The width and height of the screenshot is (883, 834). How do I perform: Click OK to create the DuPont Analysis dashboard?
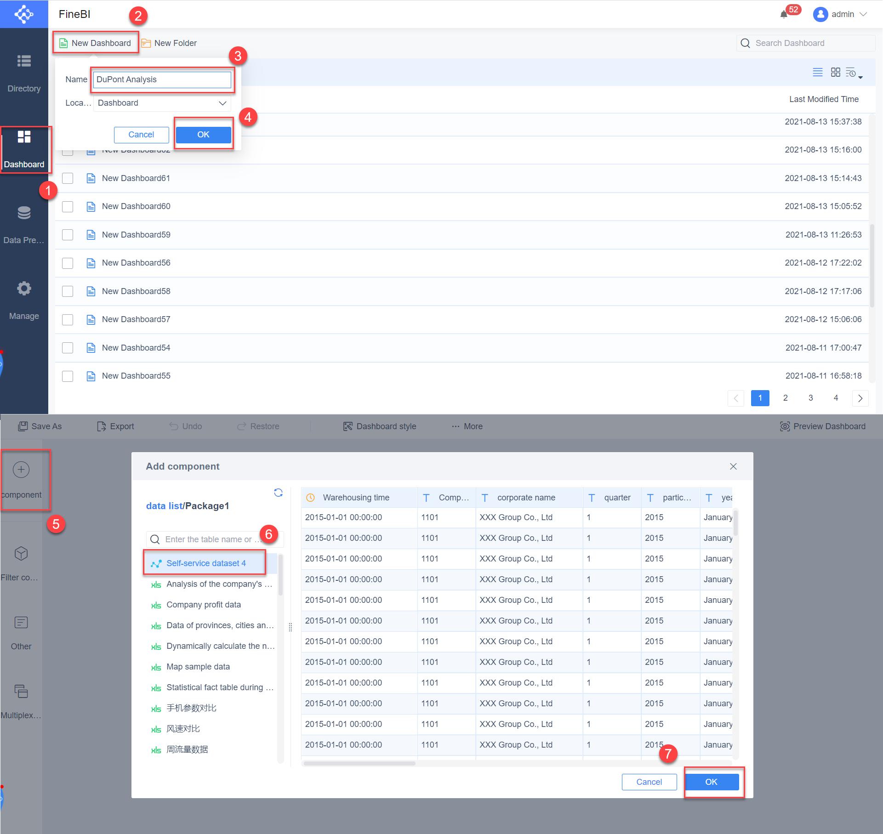point(203,135)
